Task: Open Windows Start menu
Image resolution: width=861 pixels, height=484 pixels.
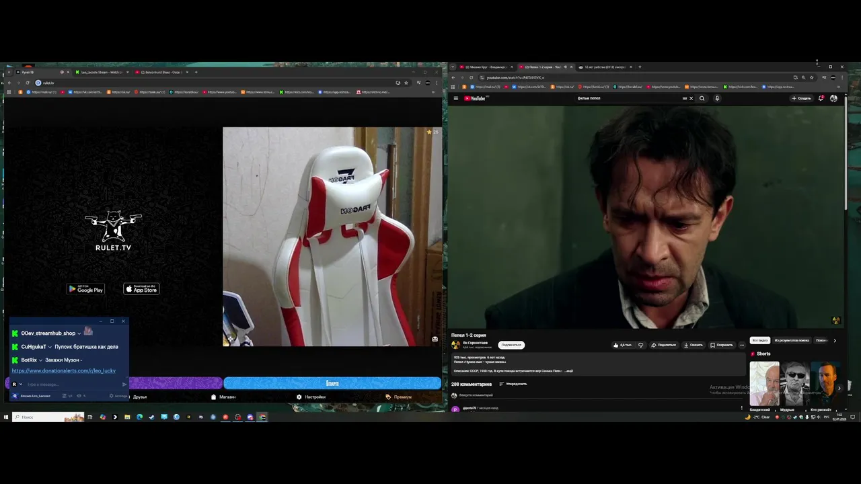Action: point(5,417)
